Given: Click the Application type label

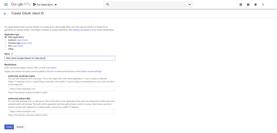Looking at the screenshot, I should pos(12,35).
